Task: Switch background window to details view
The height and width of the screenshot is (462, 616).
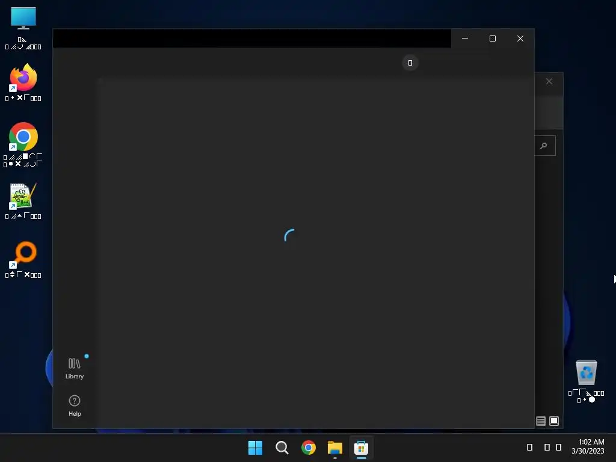Action: coord(541,421)
